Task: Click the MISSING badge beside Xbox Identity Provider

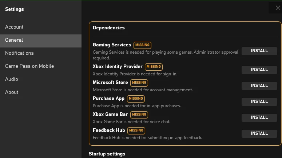Action: coord(154,67)
